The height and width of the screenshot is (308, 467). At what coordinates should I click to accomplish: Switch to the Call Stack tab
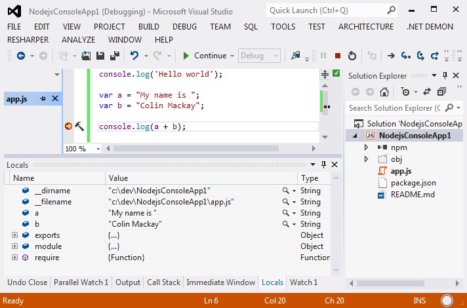tap(163, 282)
